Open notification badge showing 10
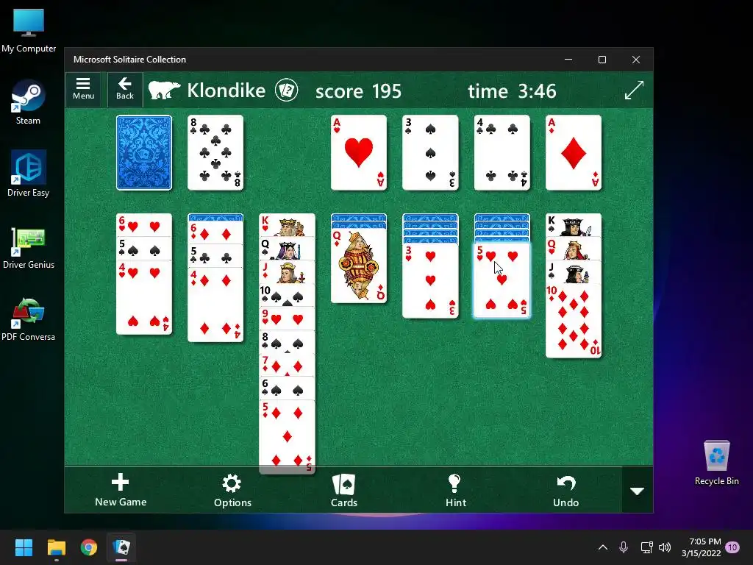The image size is (753, 565). click(x=732, y=547)
